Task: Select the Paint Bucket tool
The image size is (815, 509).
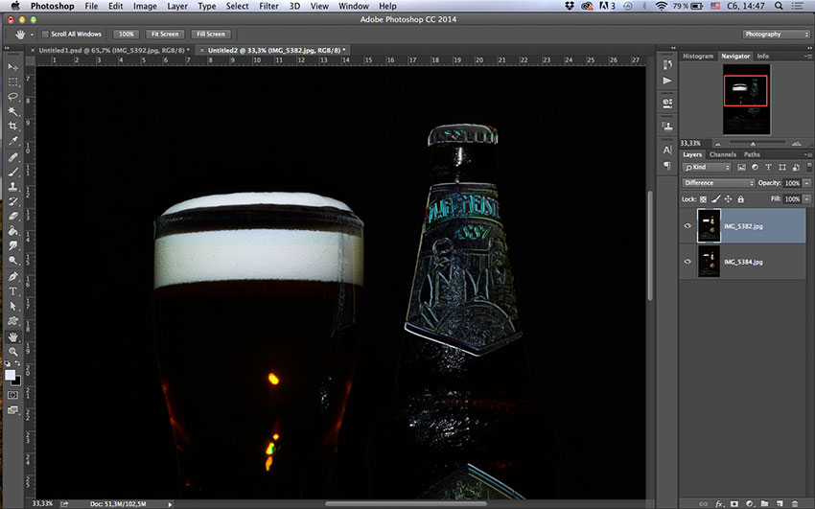Action: coord(13,231)
